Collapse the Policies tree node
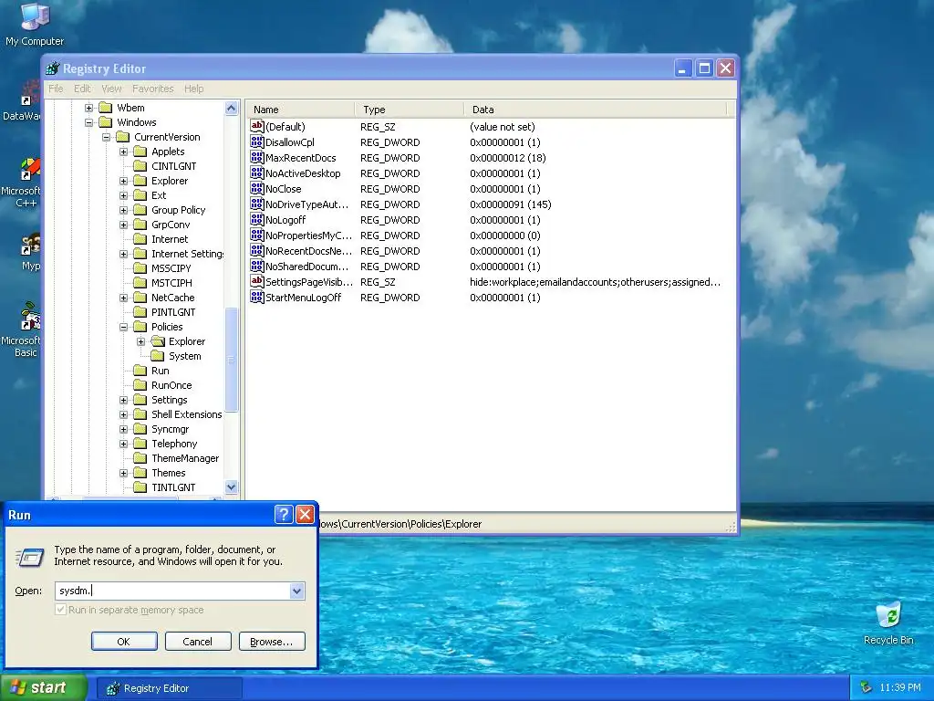This screenshot has height=701, width=934. [123, 327]
